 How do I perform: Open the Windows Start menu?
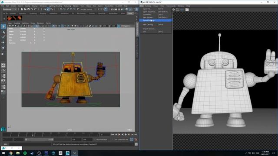[3, 153]
